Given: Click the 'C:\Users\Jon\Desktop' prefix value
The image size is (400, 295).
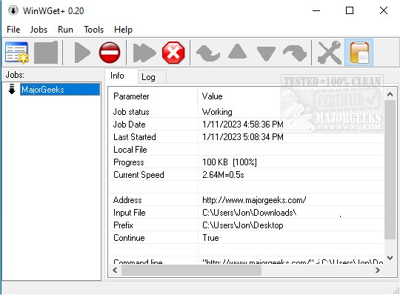Looking at the screenshot, I should click(243, 225).
